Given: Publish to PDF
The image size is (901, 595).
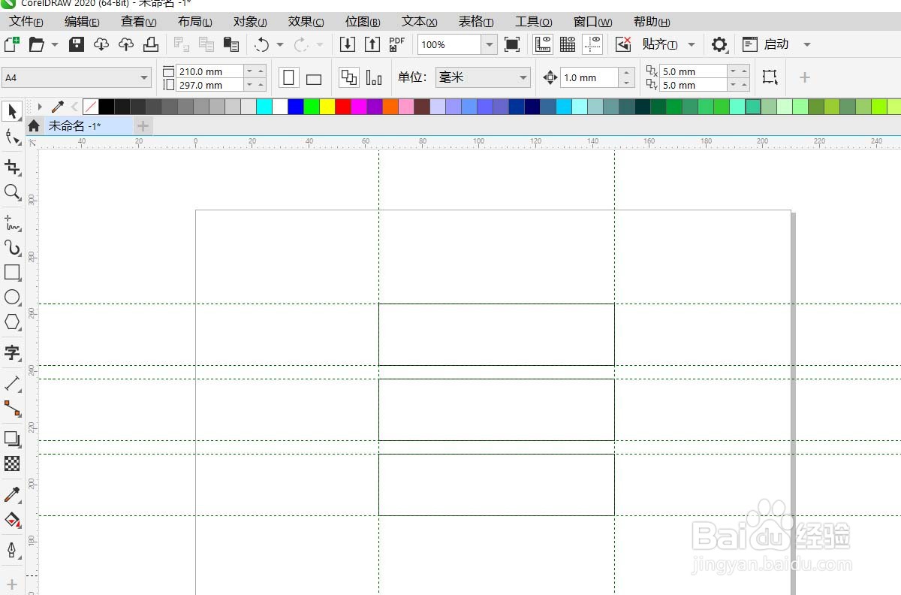Looking at the screenshot, I should click(x=397, y=44).
